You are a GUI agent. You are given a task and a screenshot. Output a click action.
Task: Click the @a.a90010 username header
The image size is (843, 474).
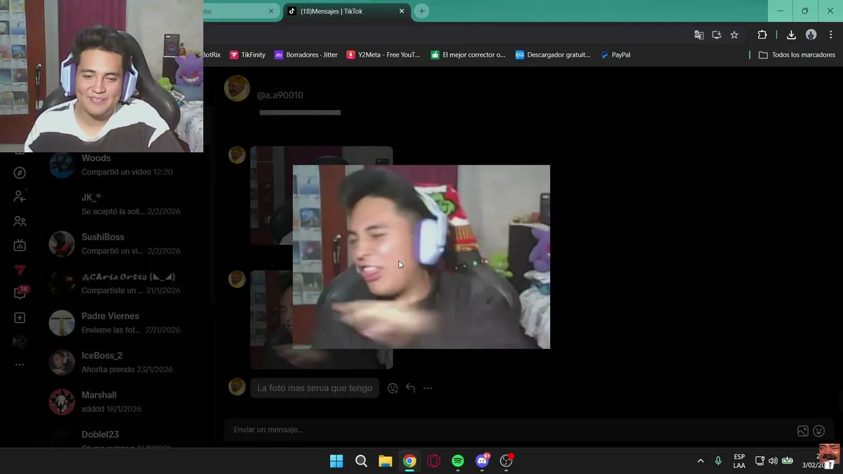pyautogui.click(x=280, y=95)
